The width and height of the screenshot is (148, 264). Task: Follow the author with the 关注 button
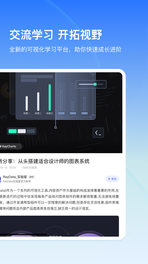point(112,179)
